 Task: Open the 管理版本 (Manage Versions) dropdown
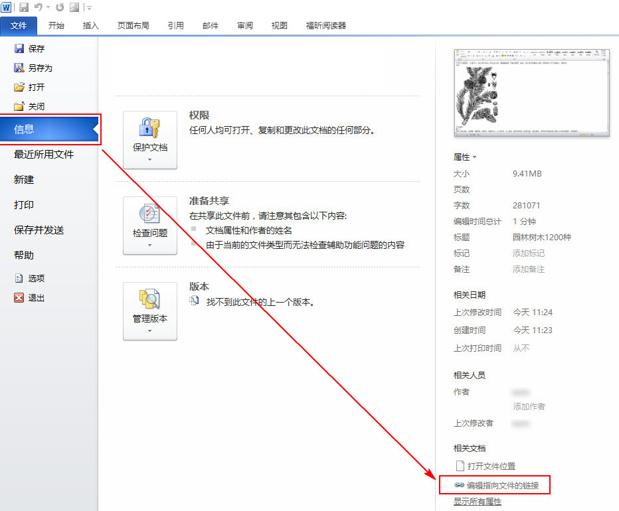(150, 311)
